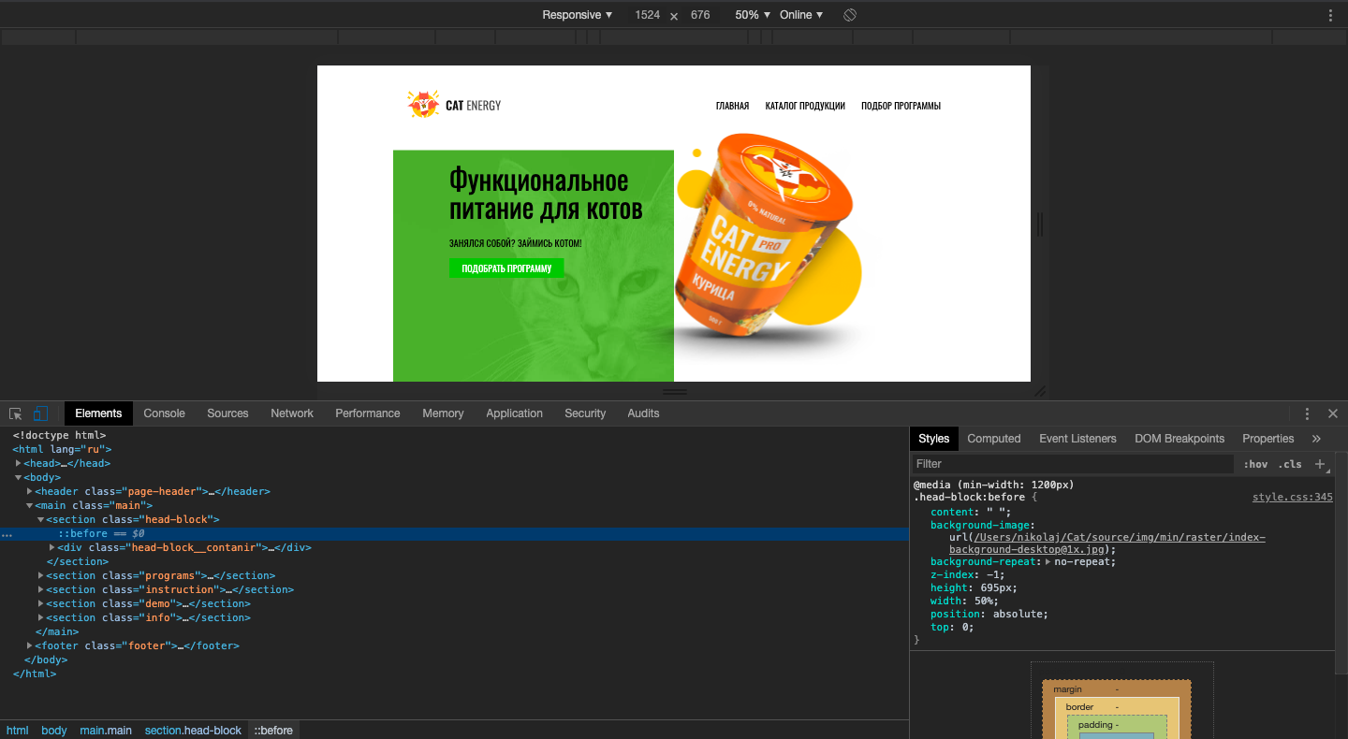The height and width of the screenshot is (739, 1348).
Task: Click the section.head-block breadcrumb item
Action: point(193,731)
